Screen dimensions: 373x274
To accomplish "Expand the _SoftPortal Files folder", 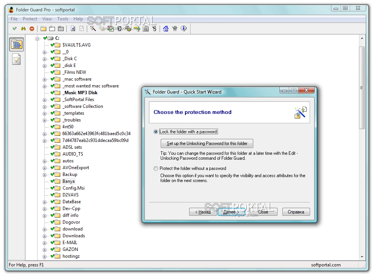I will pos(44,100).
